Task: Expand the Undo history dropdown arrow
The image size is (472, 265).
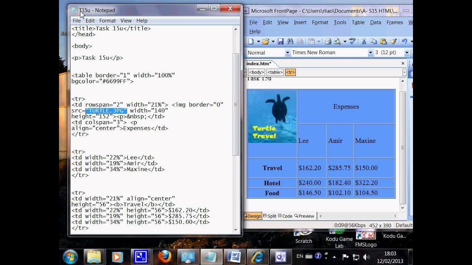Action: (412, 42)
